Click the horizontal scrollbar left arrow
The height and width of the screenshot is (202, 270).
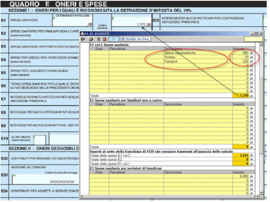(x=82, y=196)
